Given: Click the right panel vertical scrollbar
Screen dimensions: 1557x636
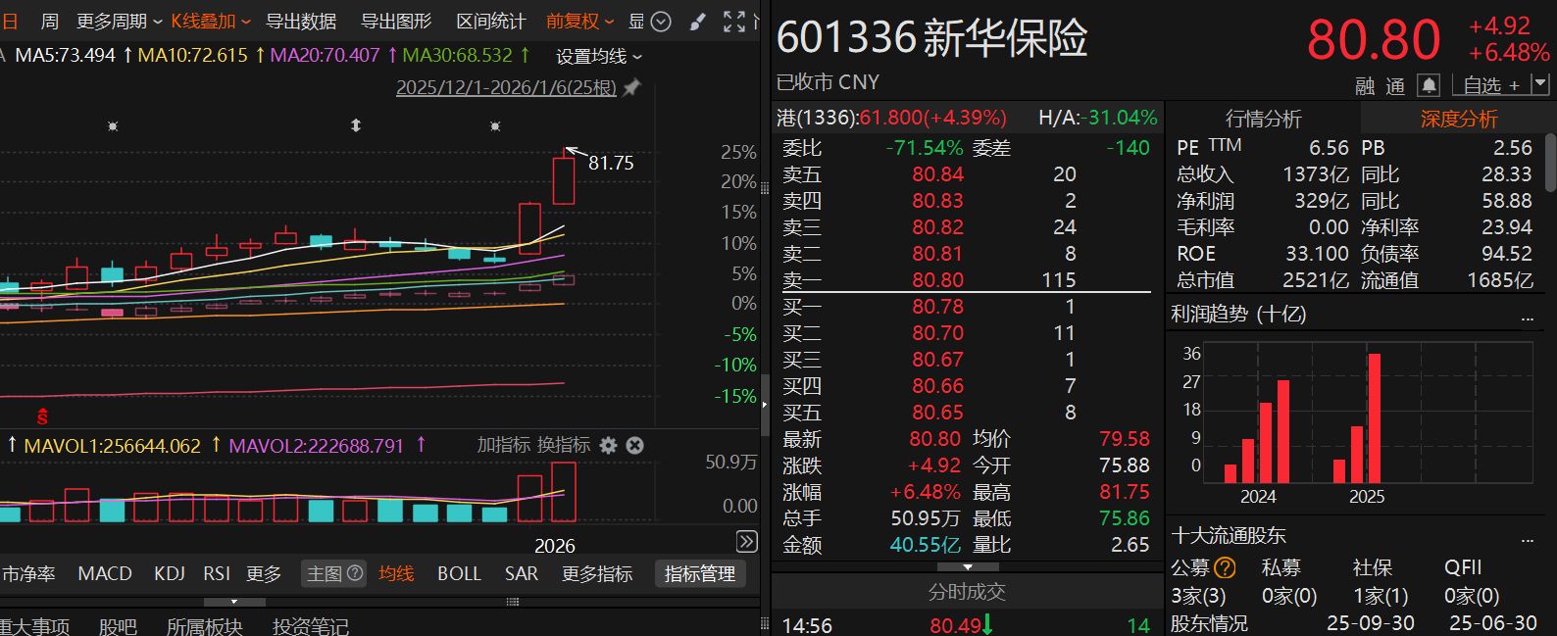Looking at the screenshot, I should click(1550, 162).
